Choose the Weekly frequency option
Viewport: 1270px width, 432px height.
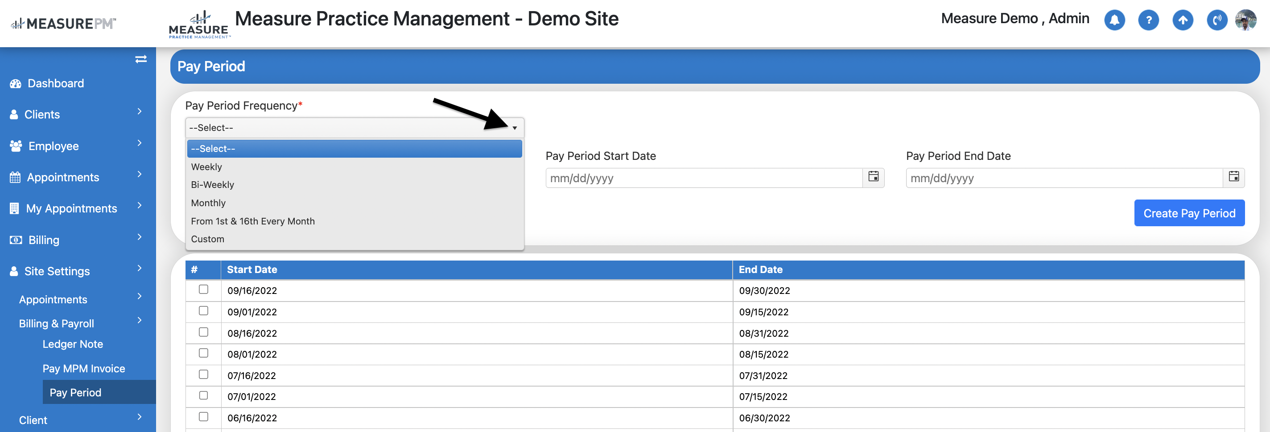(x=355, y=167)
